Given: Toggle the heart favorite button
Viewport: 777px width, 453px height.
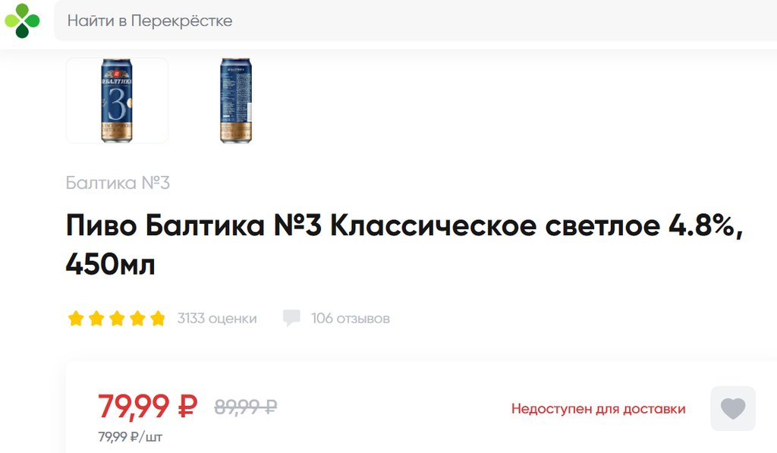Looking at the screenshot, I should coord(733,408).
